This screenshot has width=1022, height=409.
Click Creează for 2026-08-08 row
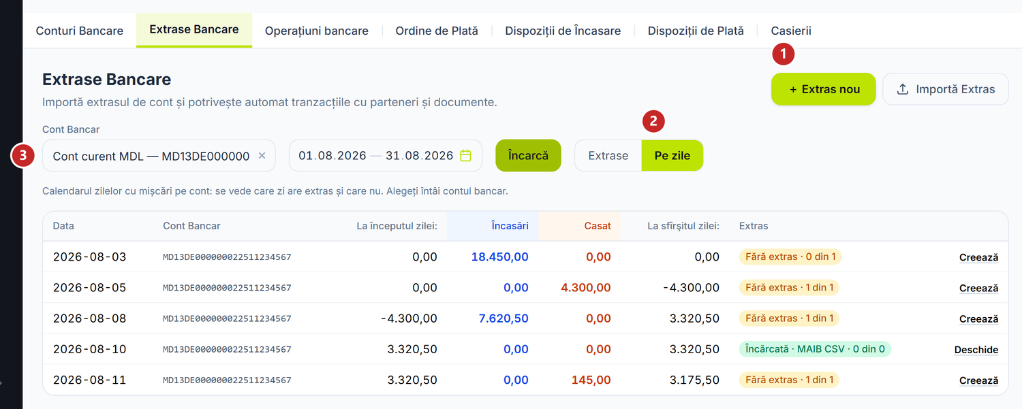tap(978, 318)
